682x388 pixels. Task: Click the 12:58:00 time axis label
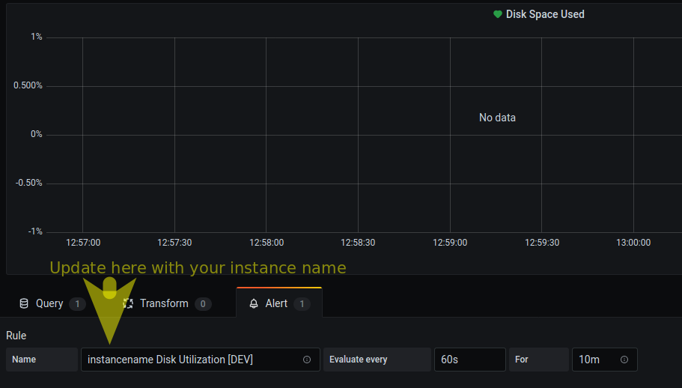pos(267,243)
